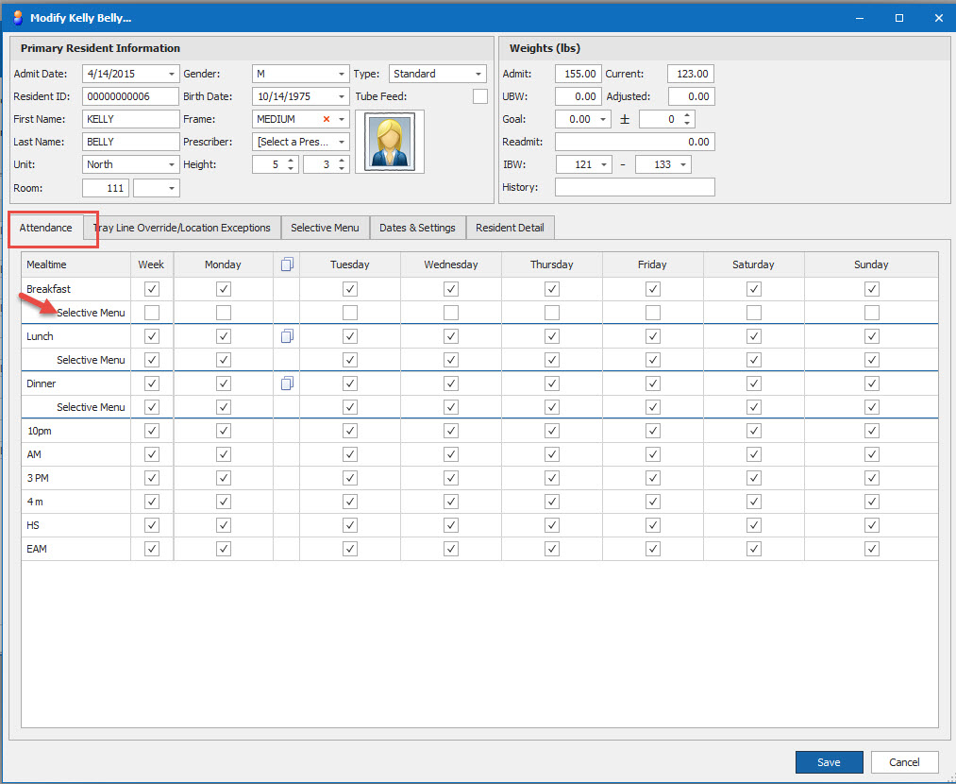Open the Admit Date dropdown

click(x=171, y=74)
